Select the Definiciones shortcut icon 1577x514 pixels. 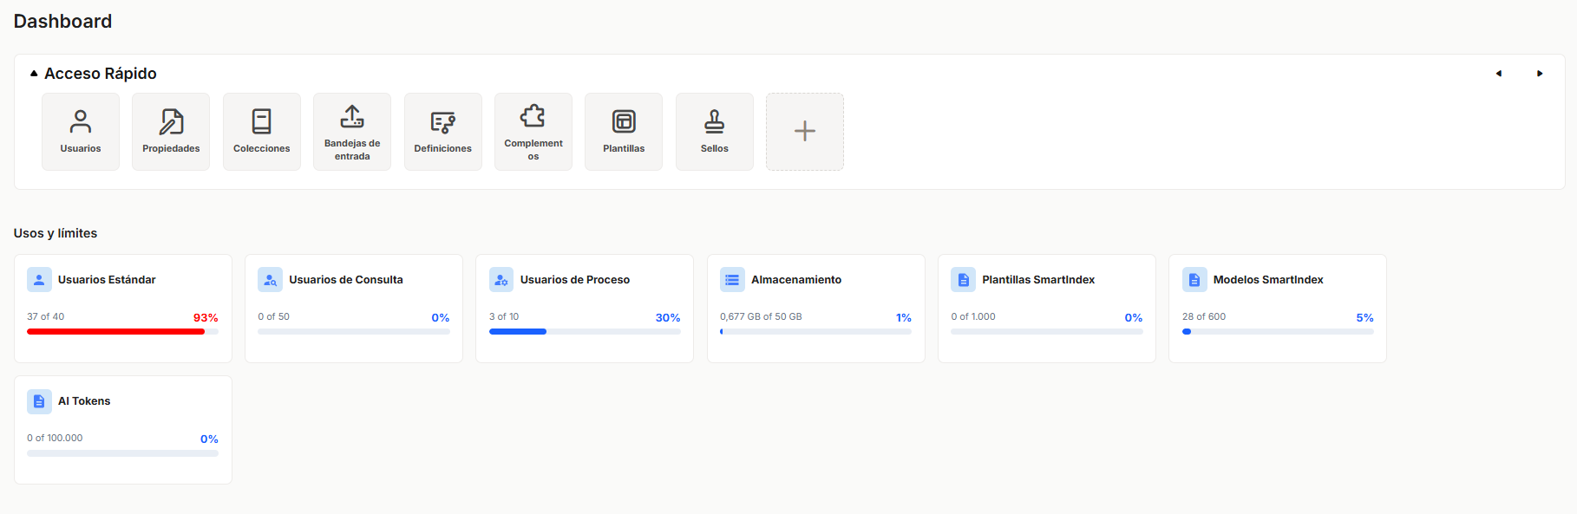[x=442, y=123]
